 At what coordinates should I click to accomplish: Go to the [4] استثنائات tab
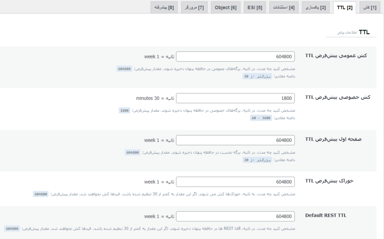pyautogui.click(x=283, y=7)
